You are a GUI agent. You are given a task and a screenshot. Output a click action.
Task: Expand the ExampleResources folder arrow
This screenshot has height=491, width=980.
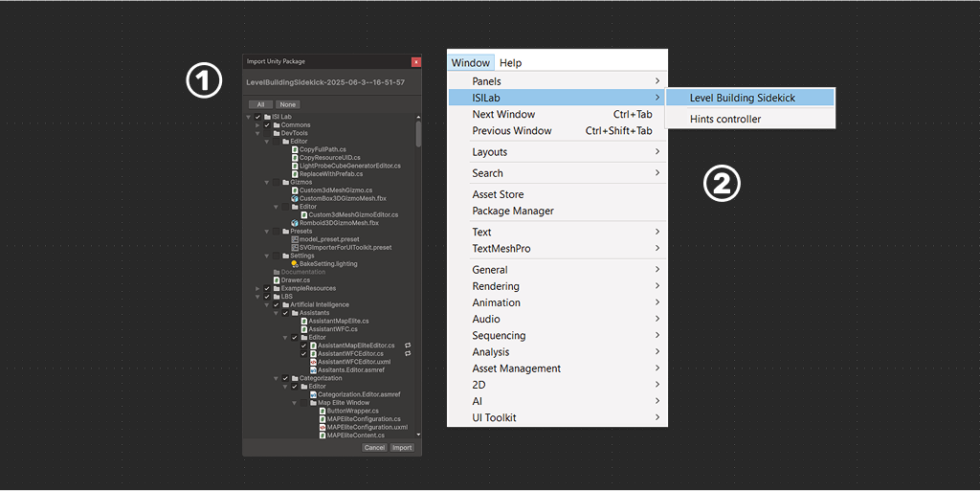[x=257, y=288]
